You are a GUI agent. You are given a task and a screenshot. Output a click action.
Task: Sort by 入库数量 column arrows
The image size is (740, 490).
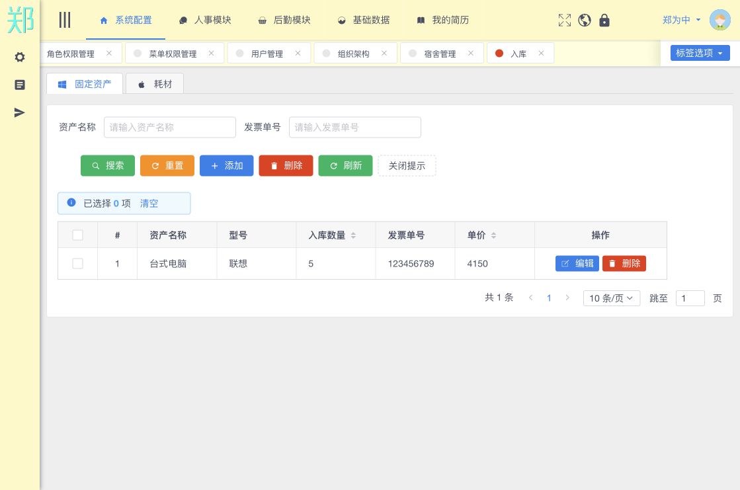(x=353, y=235)
